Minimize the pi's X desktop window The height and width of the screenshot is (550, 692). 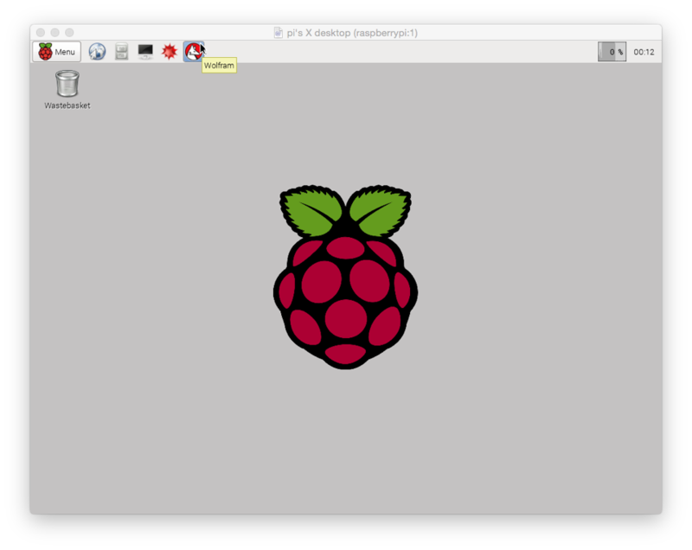pyautogui.click(x=55, y=32)
